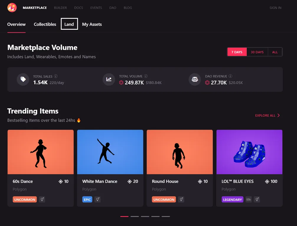Click the $180.84K volume value
This screenshot has width=297, height=226.
coord(154,83)
